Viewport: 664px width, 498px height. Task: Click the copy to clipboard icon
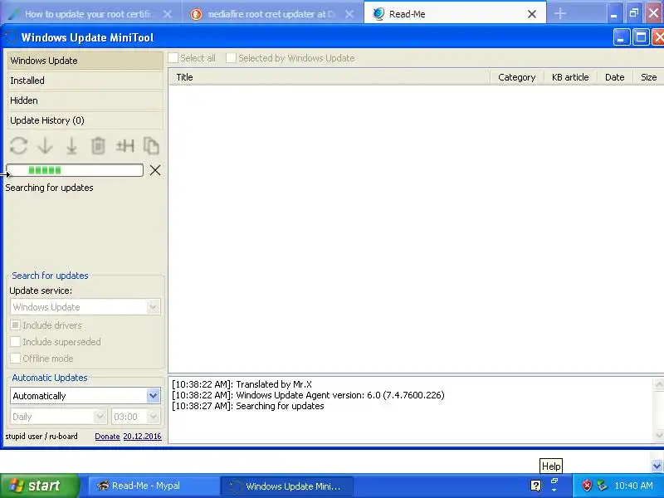151,146
